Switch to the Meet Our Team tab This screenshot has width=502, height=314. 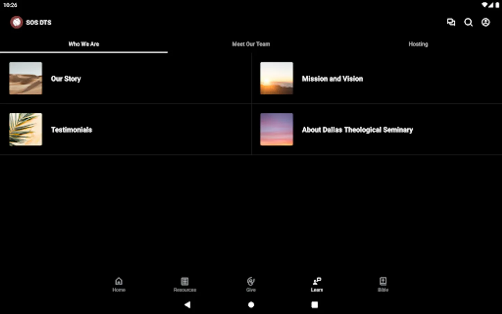coord(251,44)
